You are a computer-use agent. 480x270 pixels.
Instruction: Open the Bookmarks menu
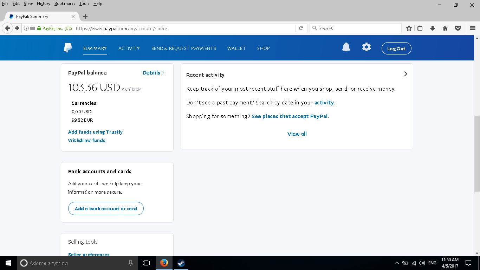(x=65, y=4)
